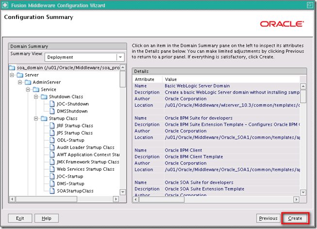Click the 'Oracle BPM Suite for developers' value
The image size is (317, 229).
(199, 118)
